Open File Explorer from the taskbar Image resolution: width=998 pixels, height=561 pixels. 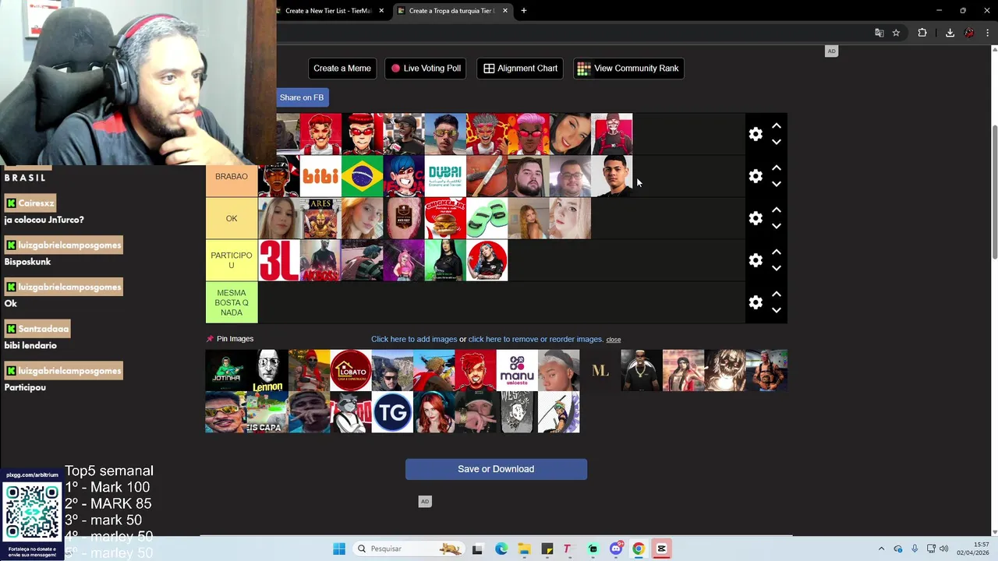click(524, 549)
